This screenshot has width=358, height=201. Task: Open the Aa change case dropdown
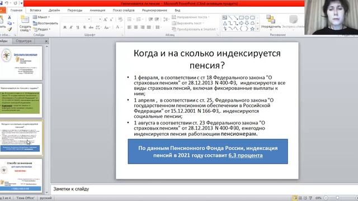107,27
